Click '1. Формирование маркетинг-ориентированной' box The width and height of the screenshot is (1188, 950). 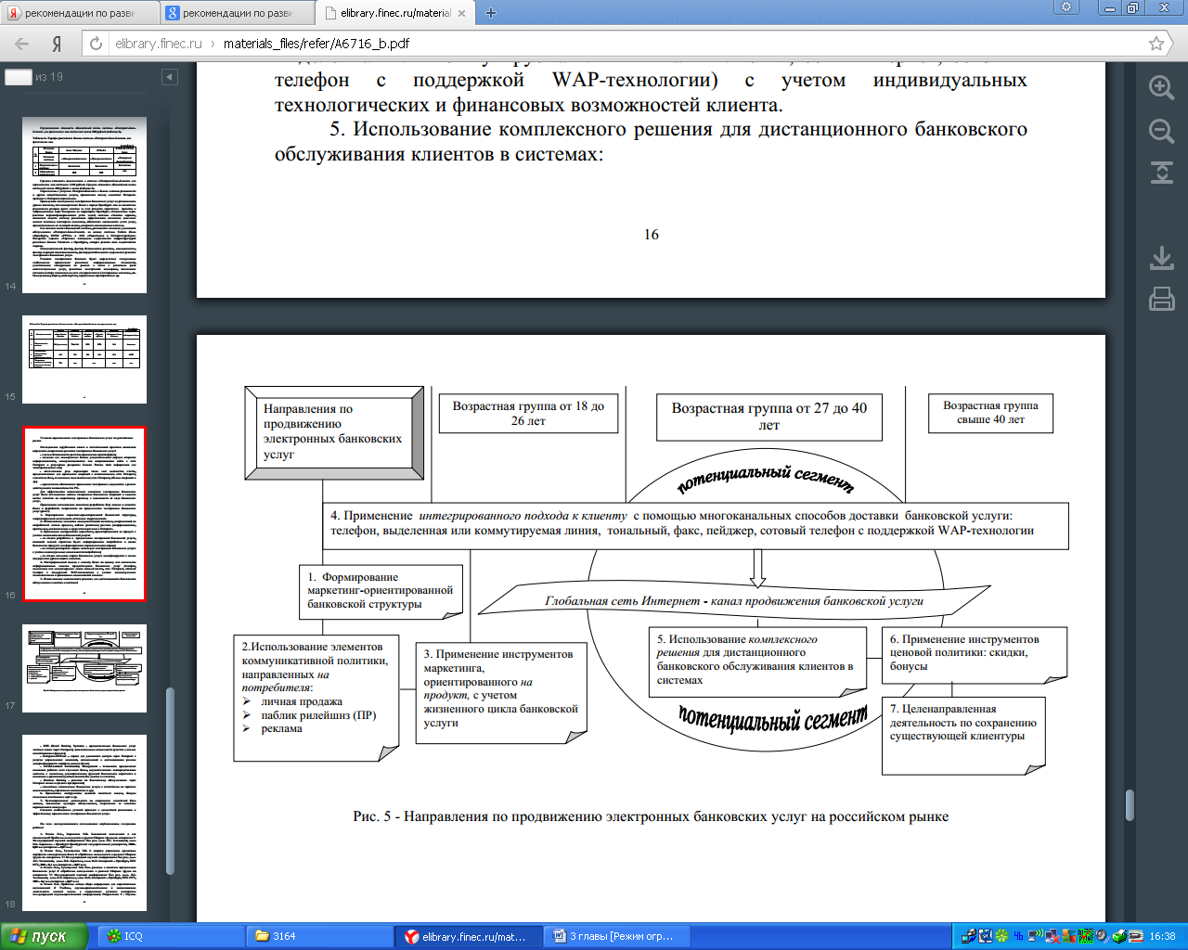point(381,591)
